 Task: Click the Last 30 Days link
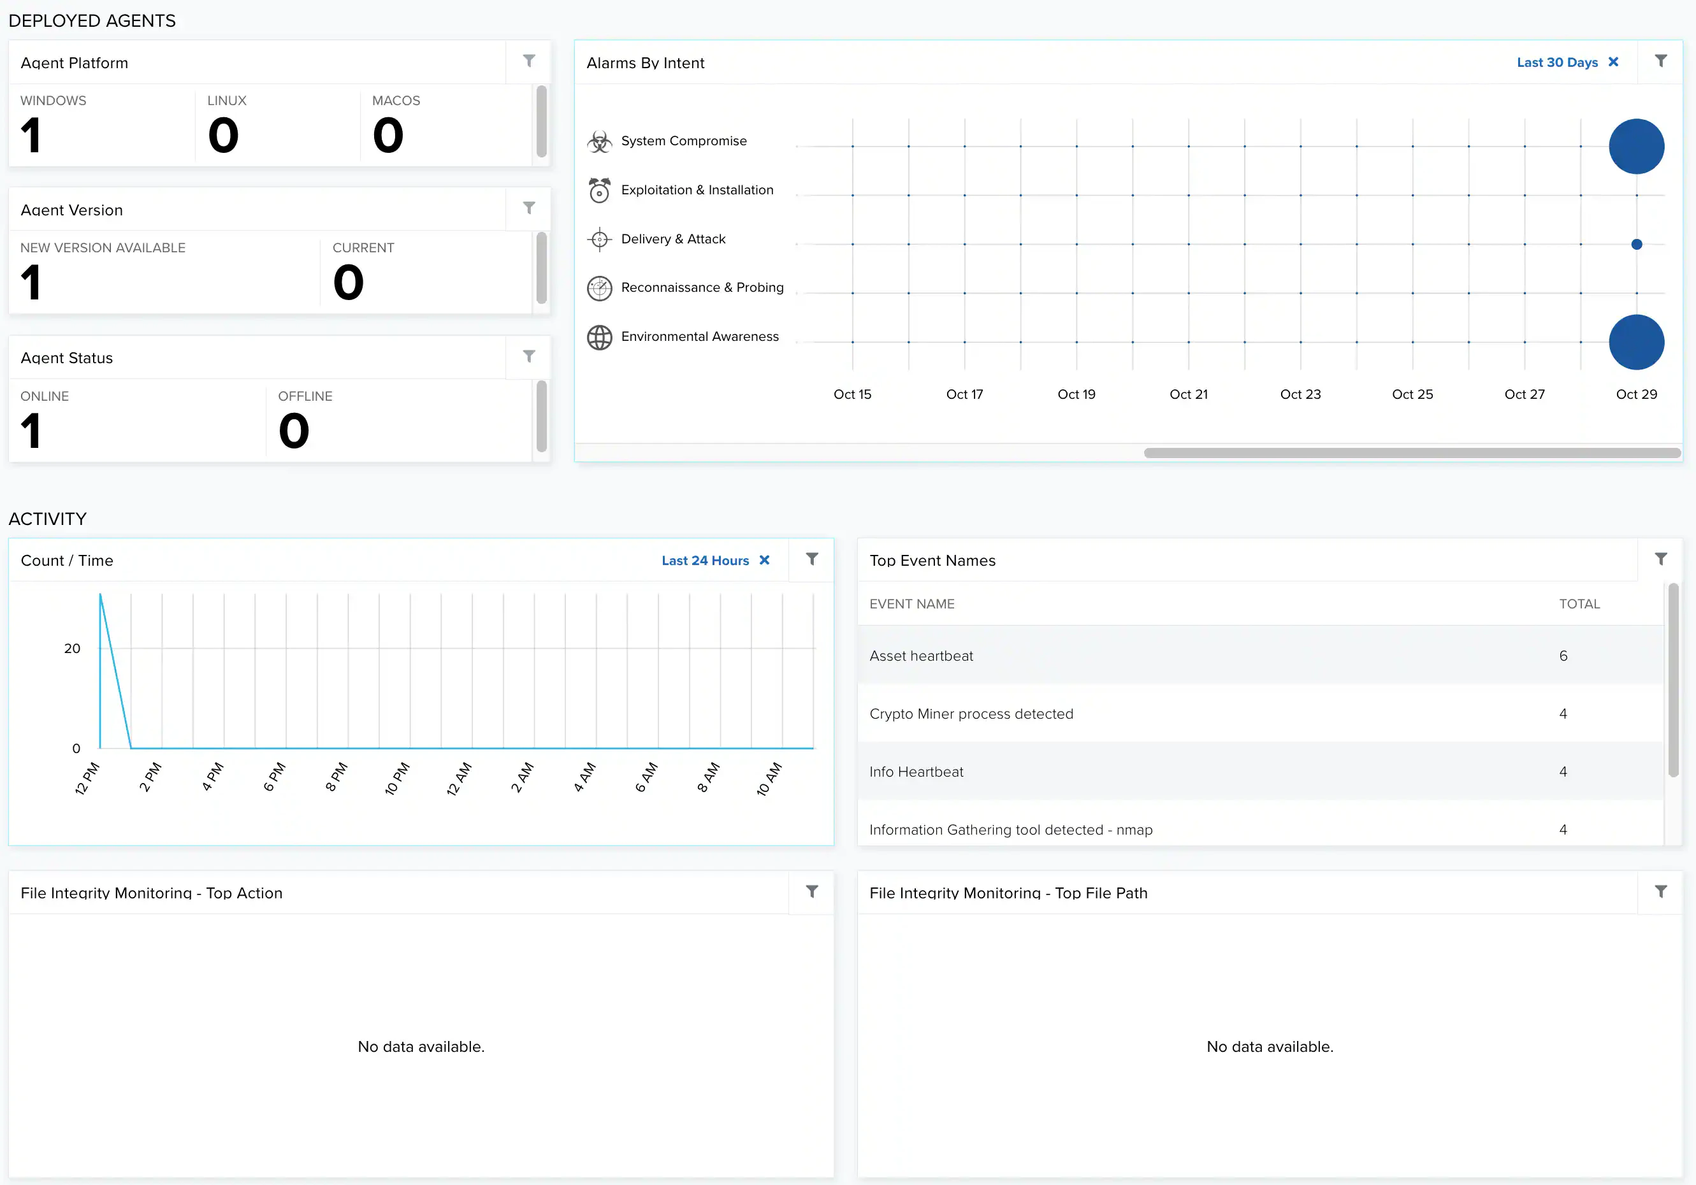click(1556, 63)
